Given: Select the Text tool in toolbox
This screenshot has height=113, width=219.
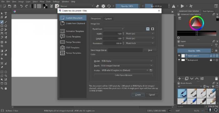Looking at the screenshot, I should (6, 13).
